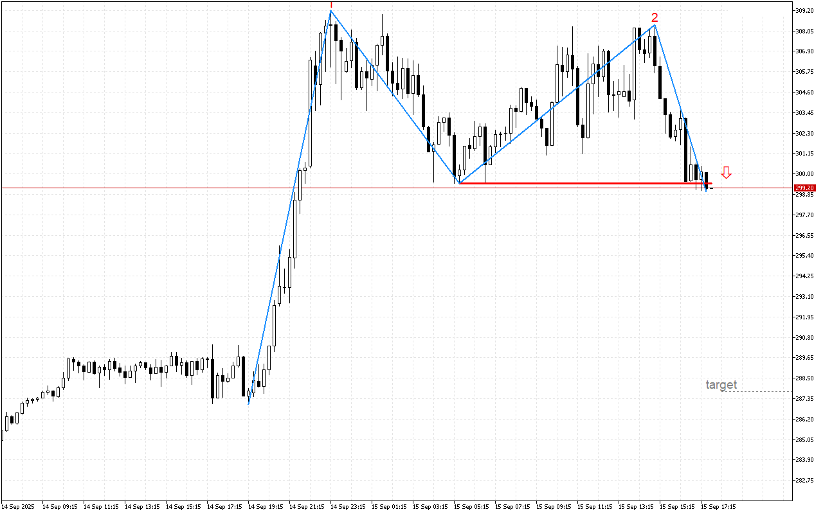Select the 288.50 price scale value
The width and height of the screenshot is (823, 514).
point(804,378)
